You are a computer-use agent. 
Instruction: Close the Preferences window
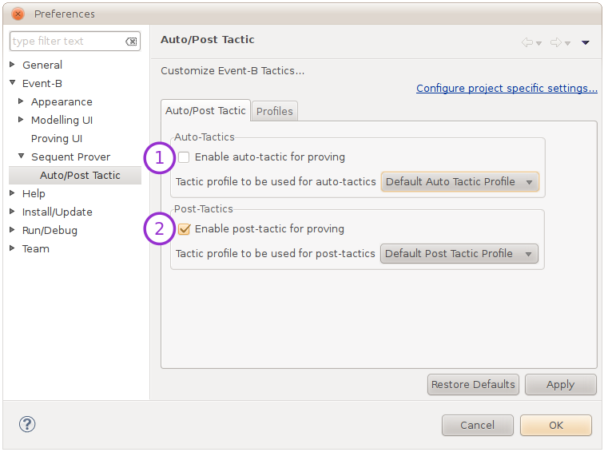tap(18, 14)
